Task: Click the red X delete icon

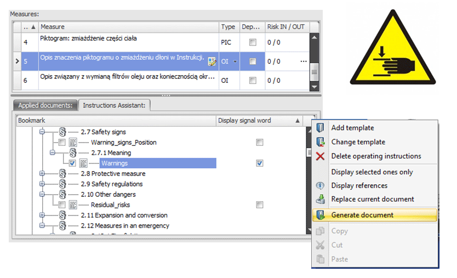Action: tap(321, 156)
